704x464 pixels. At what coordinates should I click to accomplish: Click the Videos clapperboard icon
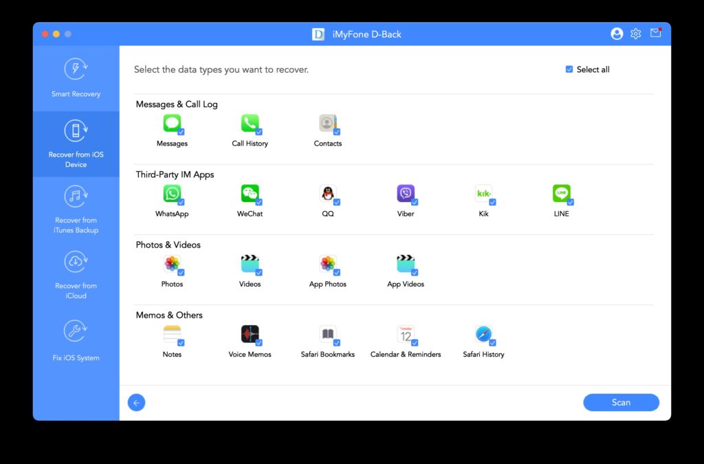pos(250,264)
